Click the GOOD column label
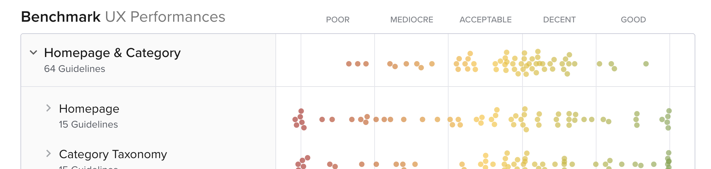The image size is (711, 169). (633, 20)
